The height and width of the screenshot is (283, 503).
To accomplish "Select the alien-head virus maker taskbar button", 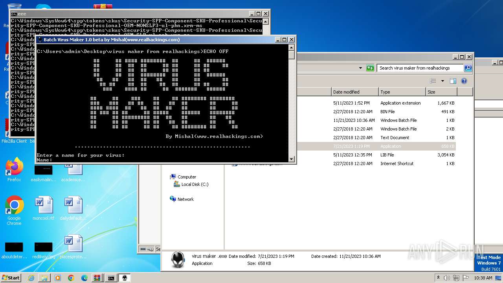I will (x=125, y=278).
